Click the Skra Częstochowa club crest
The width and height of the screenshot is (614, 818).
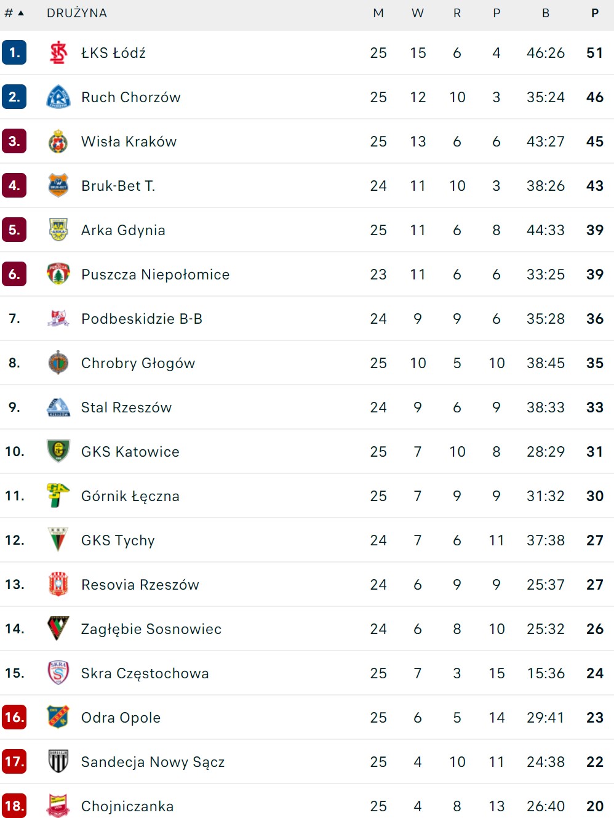click(x=58, y=673)
